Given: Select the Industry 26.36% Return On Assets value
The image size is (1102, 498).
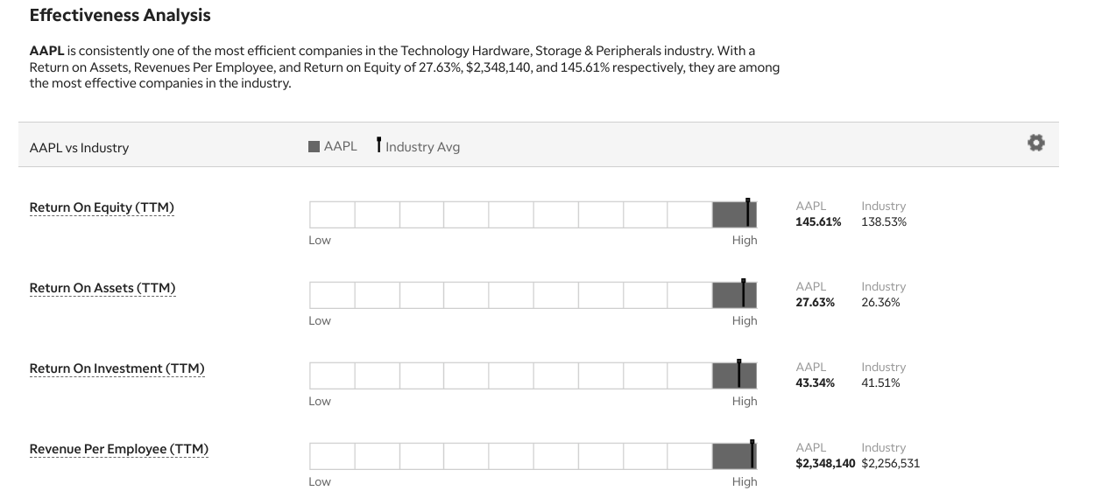Looking at the screenshot, I should tap(880, 303).
